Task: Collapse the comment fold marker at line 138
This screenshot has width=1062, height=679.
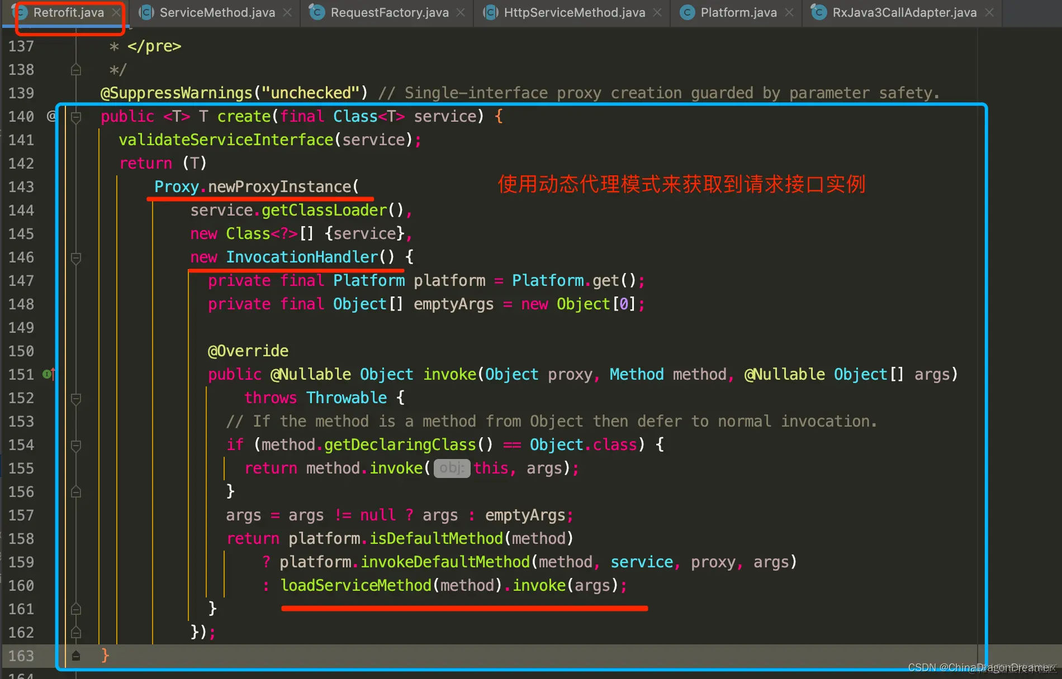Action: (76, 70)
